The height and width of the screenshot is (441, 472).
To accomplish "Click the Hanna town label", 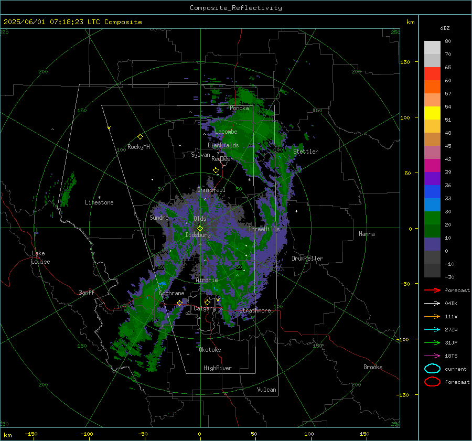I will click(x=367, y=234).
